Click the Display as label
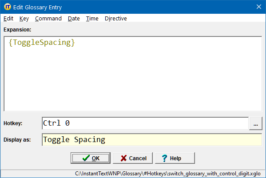The width and height of the screenshot is (266, 178). pos(17,140)
